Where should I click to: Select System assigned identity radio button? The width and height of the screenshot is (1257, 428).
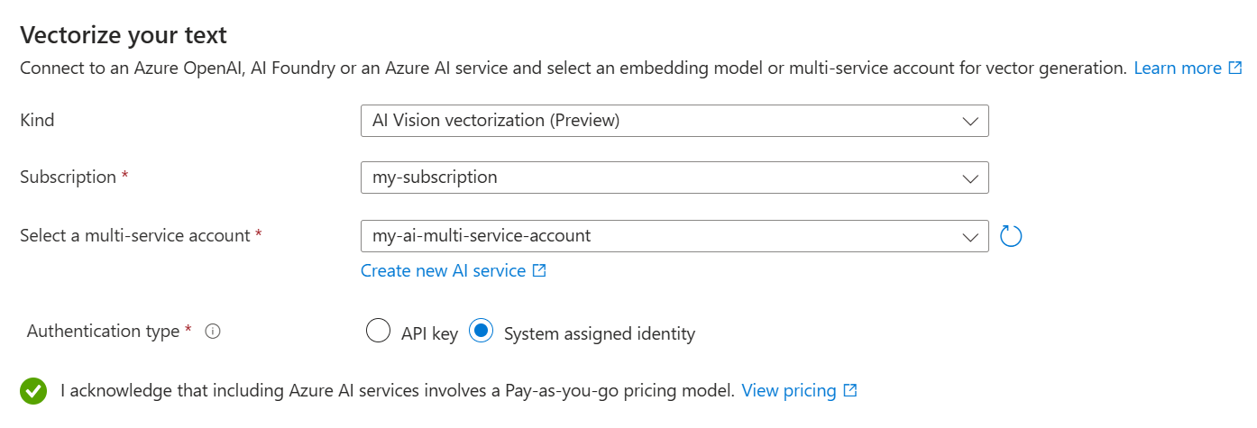(482, 332)
